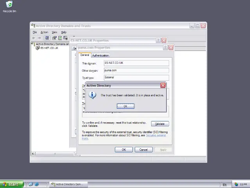
Task: Click the Export List toolbar icon
Action: pos(66,38)
